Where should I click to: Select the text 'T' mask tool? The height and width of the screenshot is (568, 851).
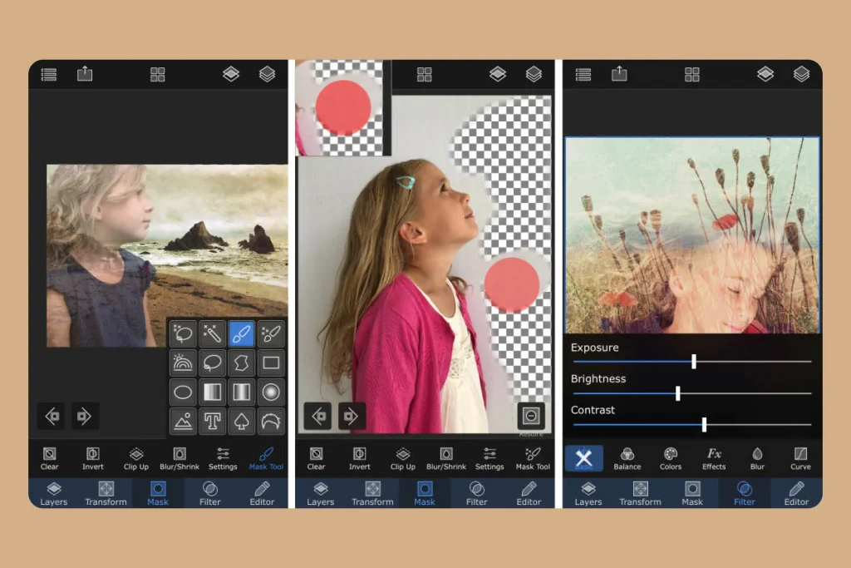pyautogui.click(x=212, y=421)
